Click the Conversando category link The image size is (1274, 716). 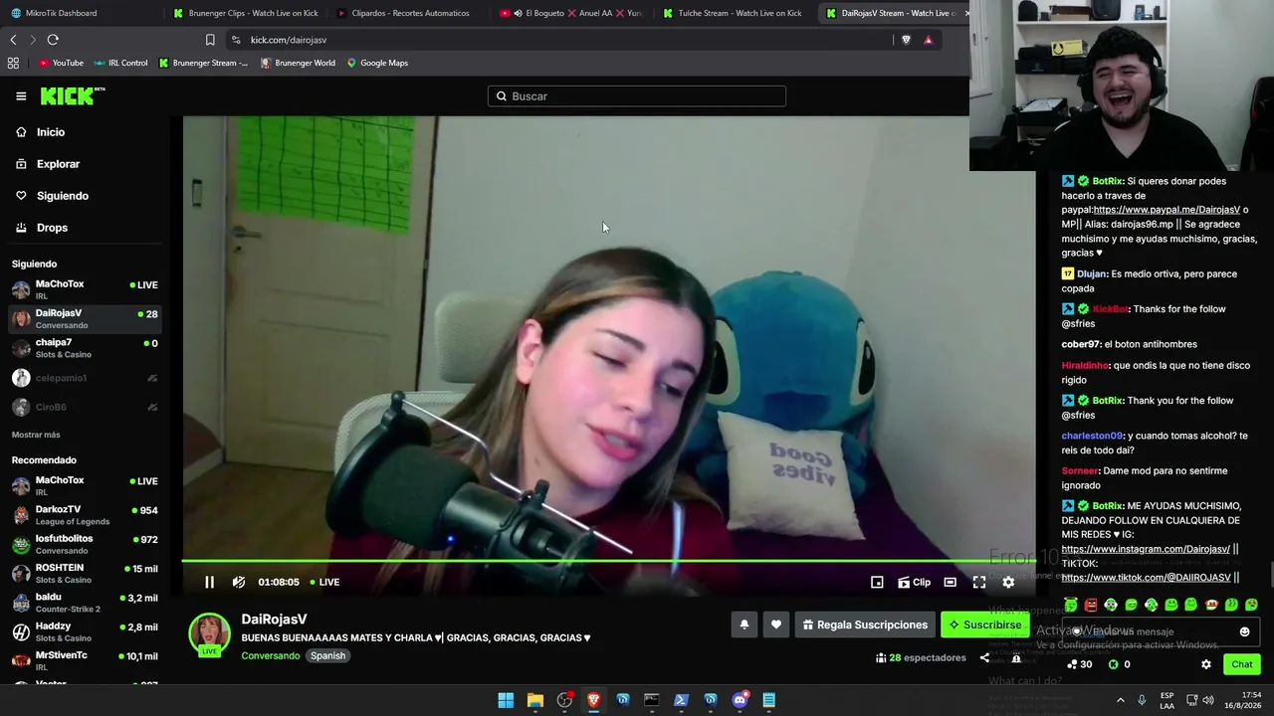[x=270, y=655]
